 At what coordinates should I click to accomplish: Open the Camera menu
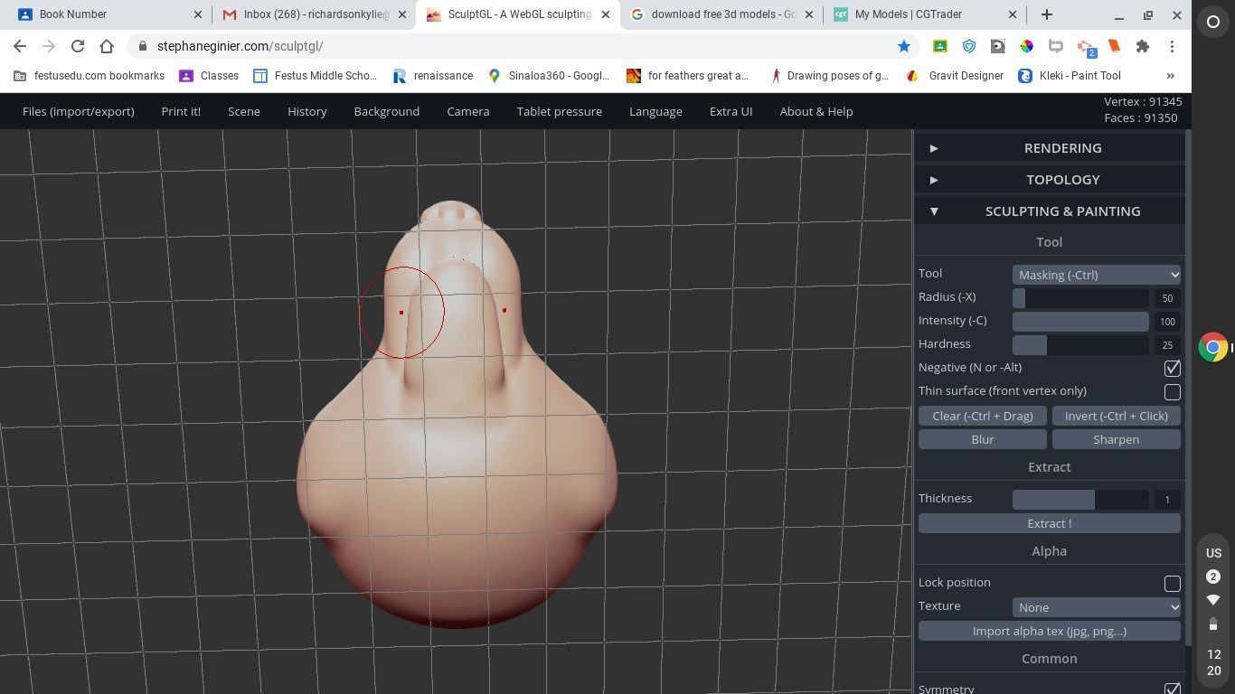pyautogui.click(x=468, y=111)
